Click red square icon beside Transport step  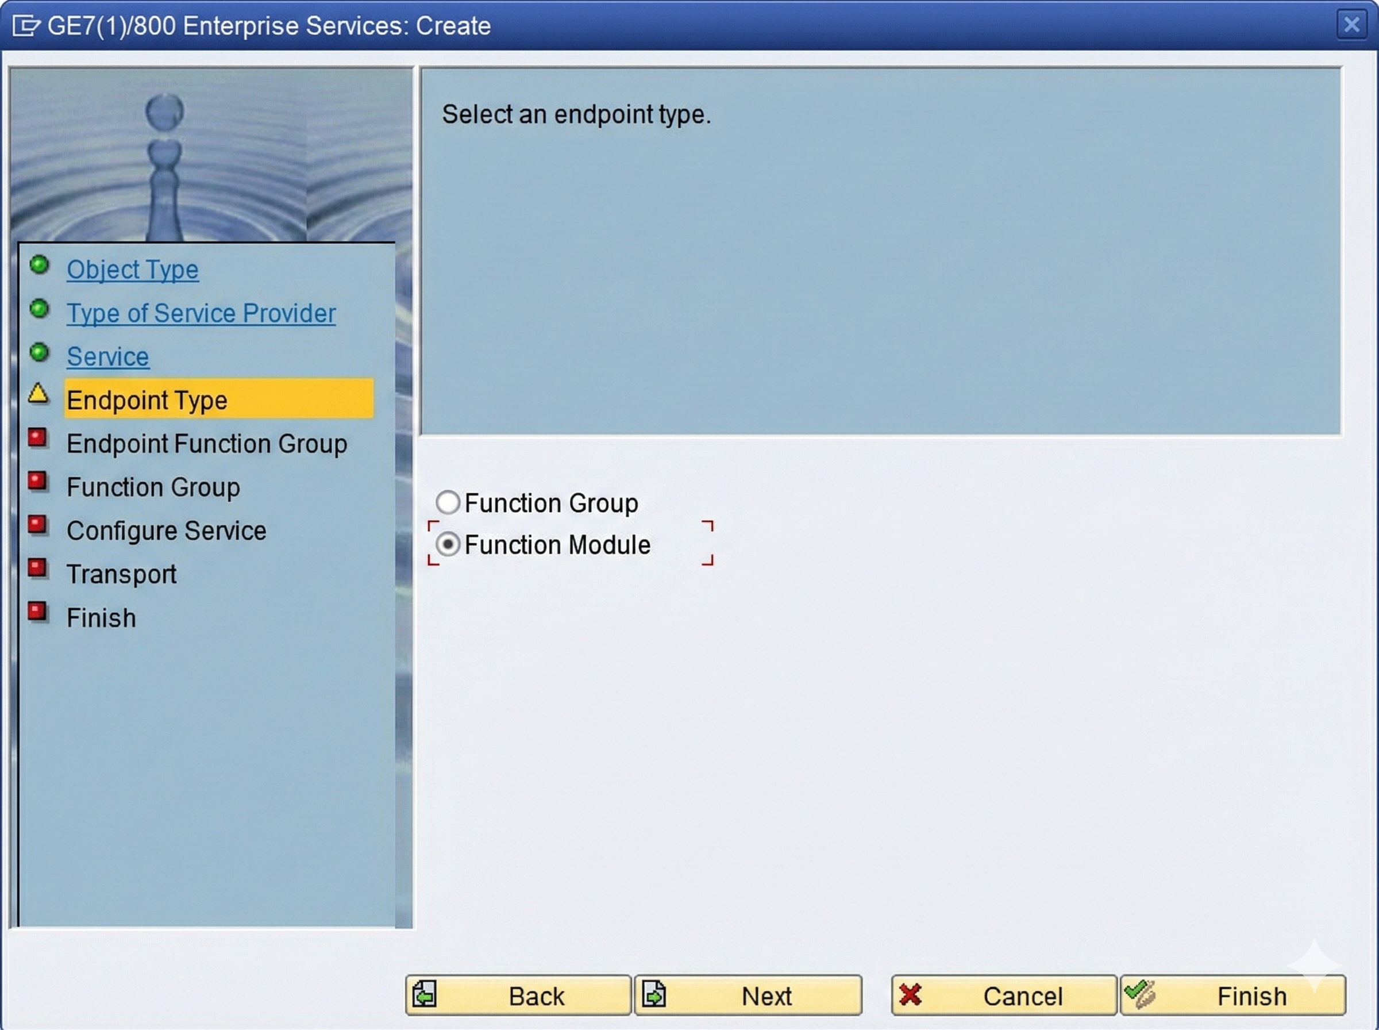pos(38,568)
